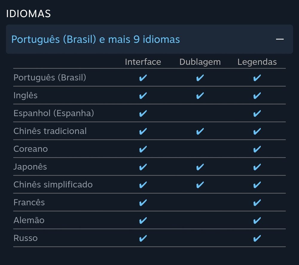Click the Russo language row label
The image size is (299, 265).
coord(25,238)
